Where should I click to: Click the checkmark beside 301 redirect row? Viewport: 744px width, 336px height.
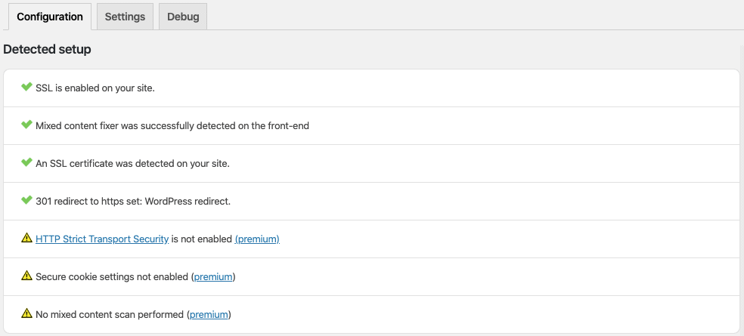click(26, 200)
